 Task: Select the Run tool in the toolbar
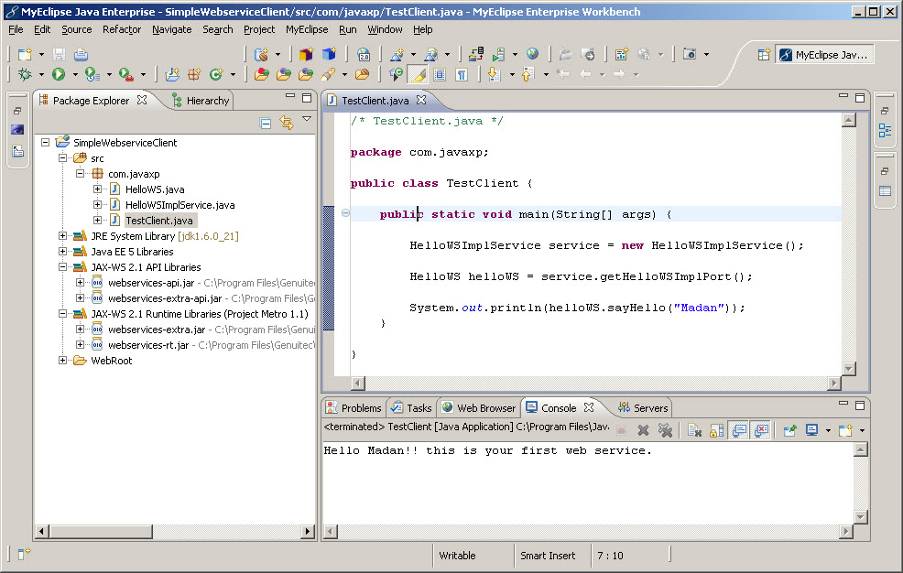(60, 73)
